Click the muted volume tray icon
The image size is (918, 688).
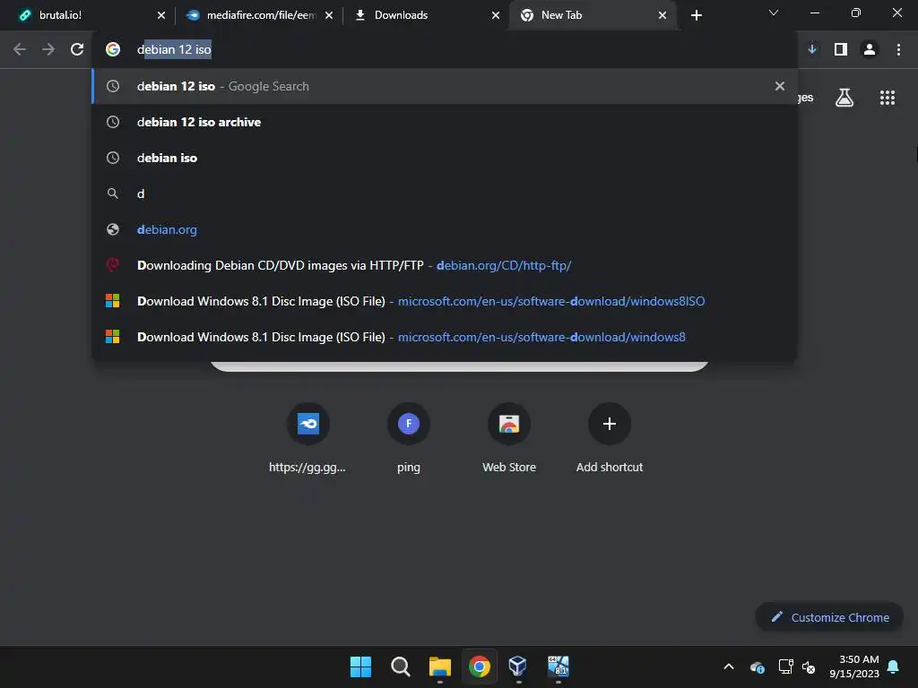[809, 666]
